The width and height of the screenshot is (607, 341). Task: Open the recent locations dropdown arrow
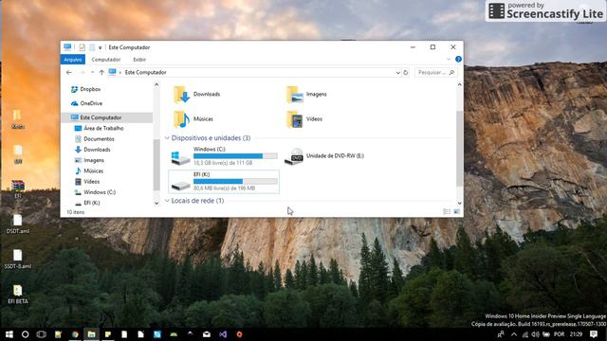[92, 72]
